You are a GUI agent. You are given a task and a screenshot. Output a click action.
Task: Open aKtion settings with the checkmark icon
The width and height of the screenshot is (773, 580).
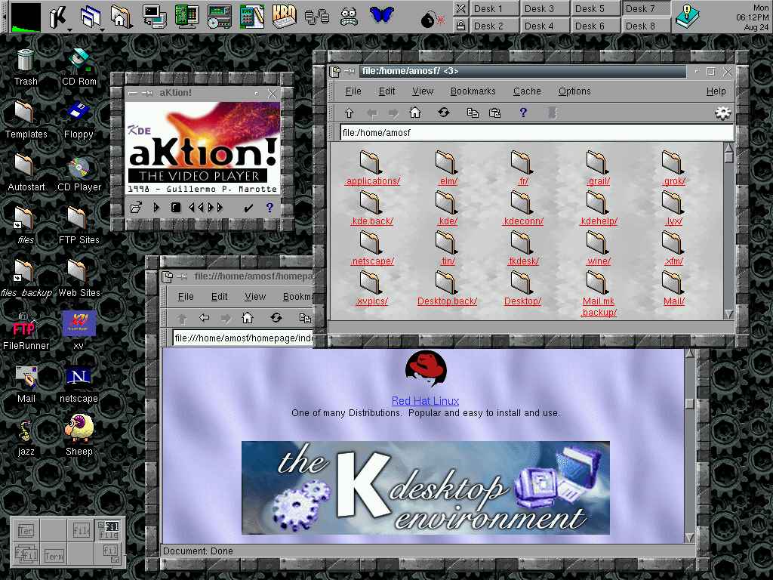[248, 208]
